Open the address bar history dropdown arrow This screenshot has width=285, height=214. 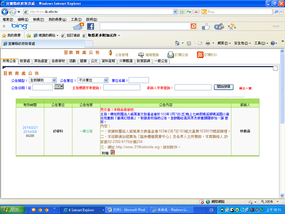click(x=175, y=12)
